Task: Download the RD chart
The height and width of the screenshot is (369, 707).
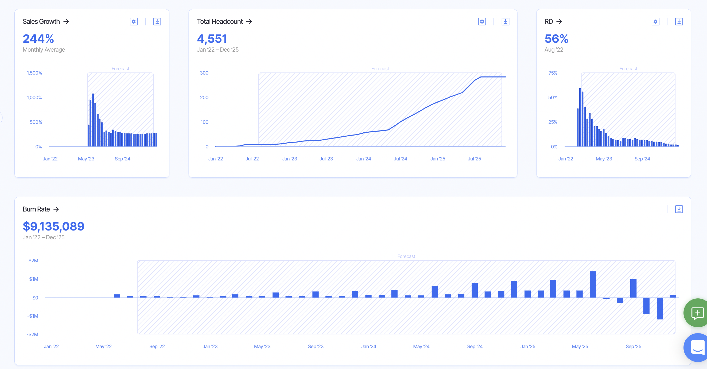Action: (679, 21)
